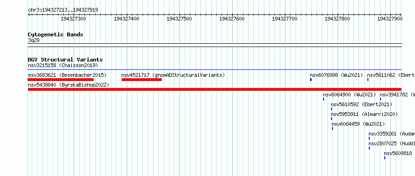Image resolution: width=415 pixels, height=176 pixels.
Task: Click ruler position 194327300
Action: point(73,19)
